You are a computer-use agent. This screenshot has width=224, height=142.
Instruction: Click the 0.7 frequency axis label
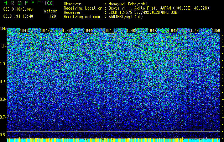click(x=3, y=117)
